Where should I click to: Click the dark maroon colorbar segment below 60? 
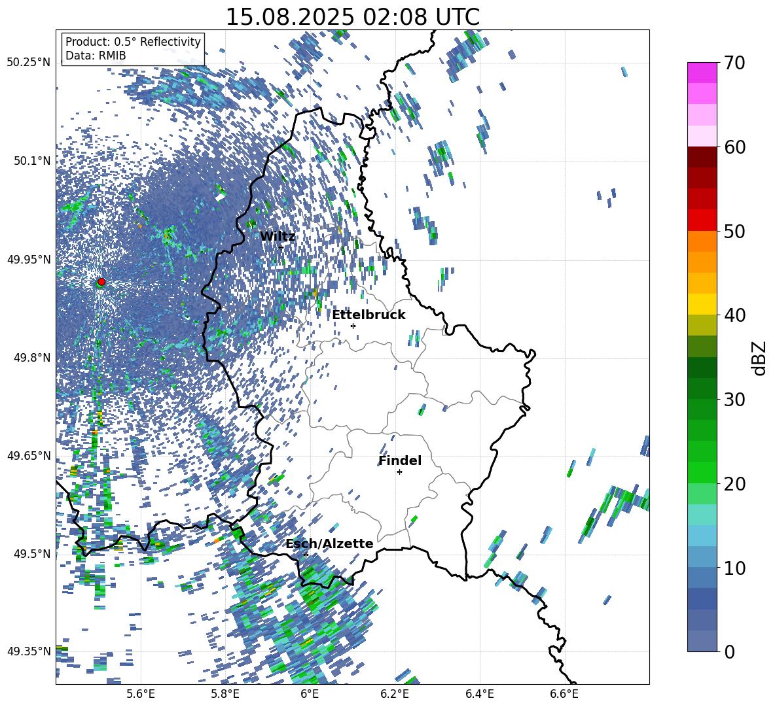[702, 157]
